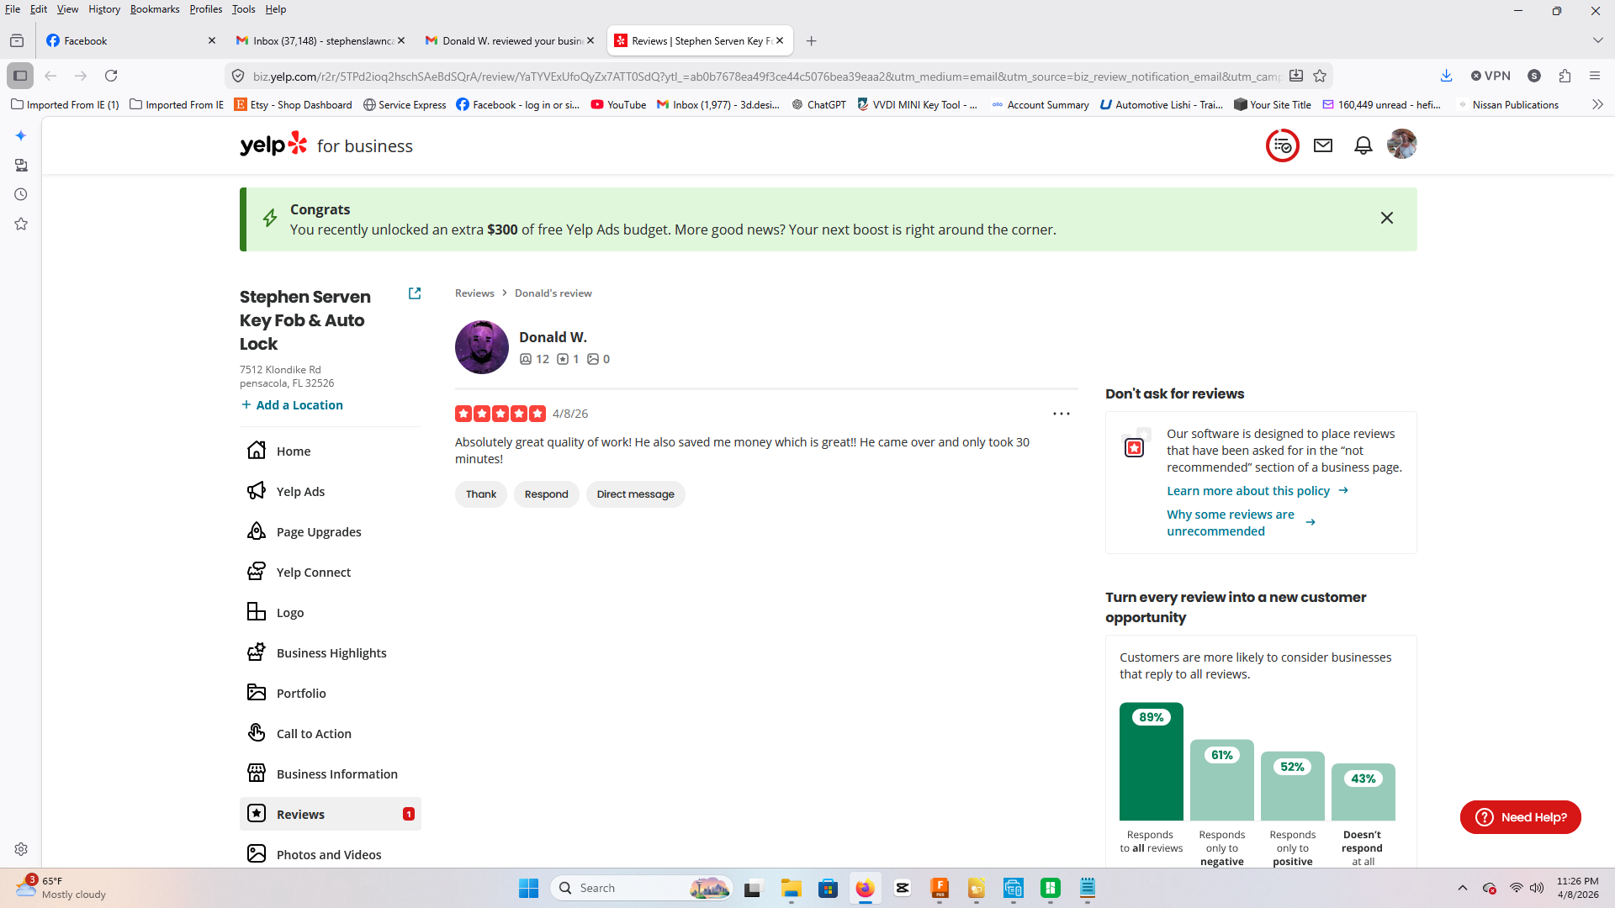Click the Need Help? button
Viewport: 1615px width, 908px height.
pos(1520,817)
